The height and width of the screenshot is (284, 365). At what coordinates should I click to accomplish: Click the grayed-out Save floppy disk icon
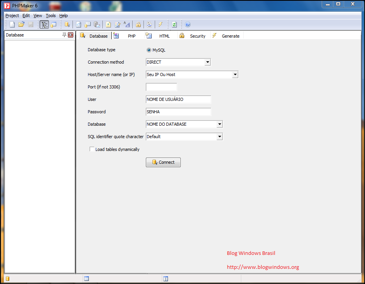click(x=31, y=24)
